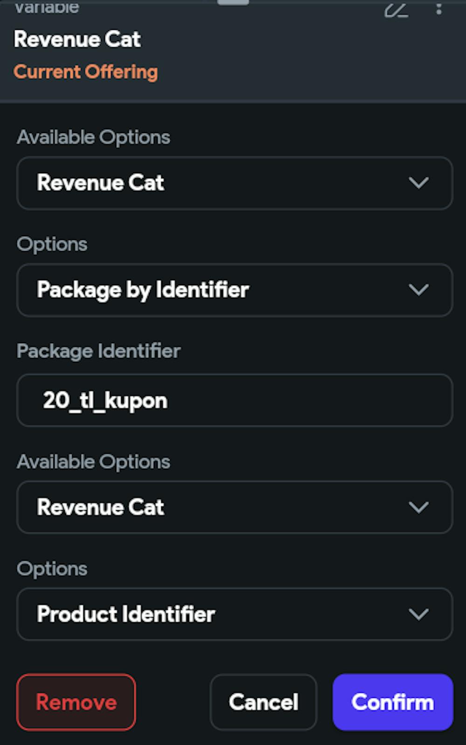
Task: Click the Package Identifier field label
Action: point(98,351)
